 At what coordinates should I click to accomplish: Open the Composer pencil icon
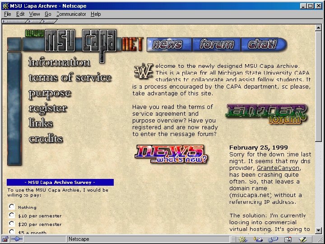(x=303, y=239)
